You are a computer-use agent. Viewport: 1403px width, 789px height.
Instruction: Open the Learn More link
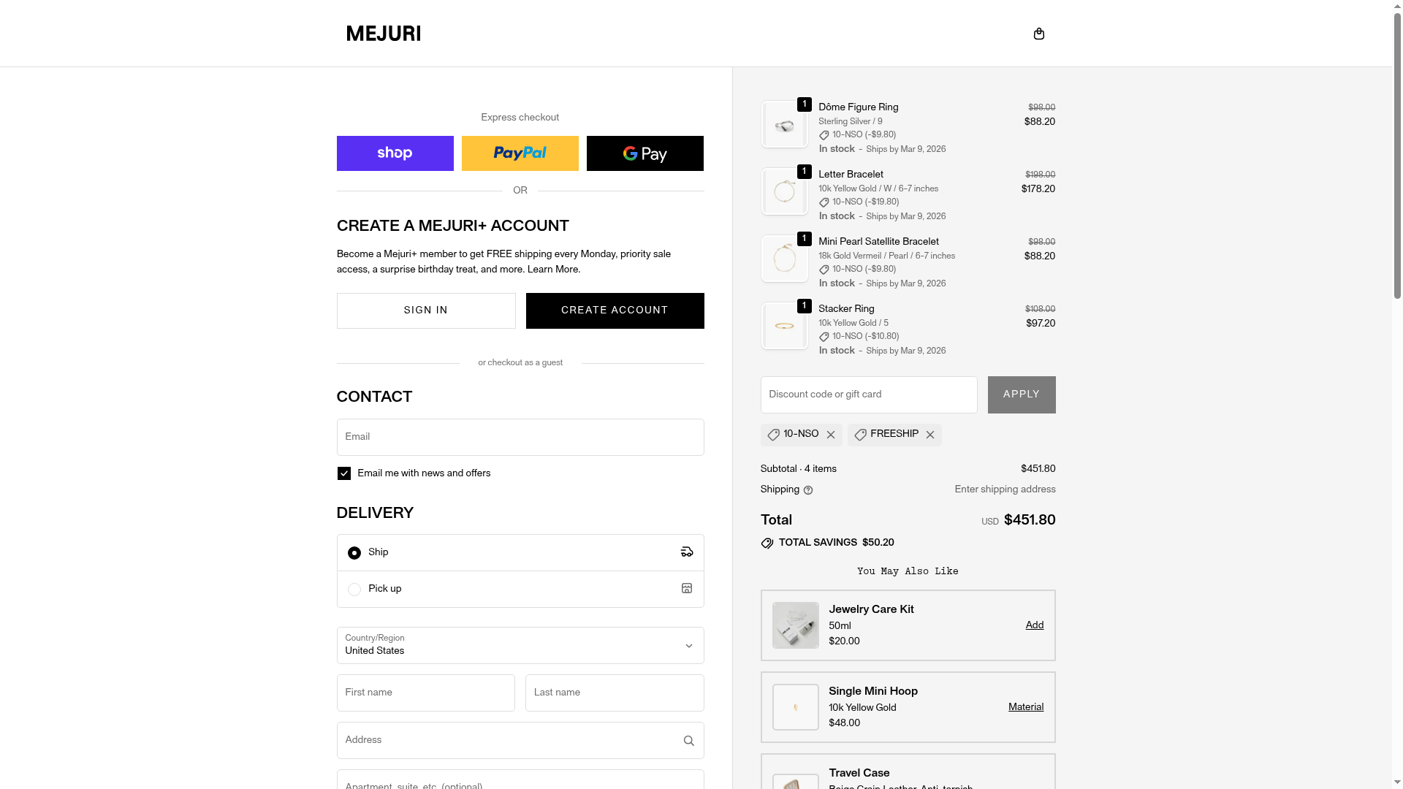tap(553, 270)
